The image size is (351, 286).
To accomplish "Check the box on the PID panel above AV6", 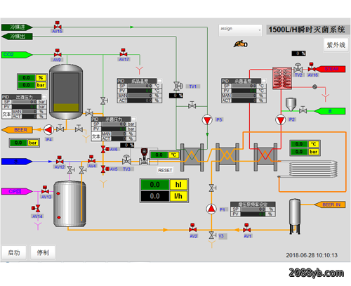I will tap(133, 119).
